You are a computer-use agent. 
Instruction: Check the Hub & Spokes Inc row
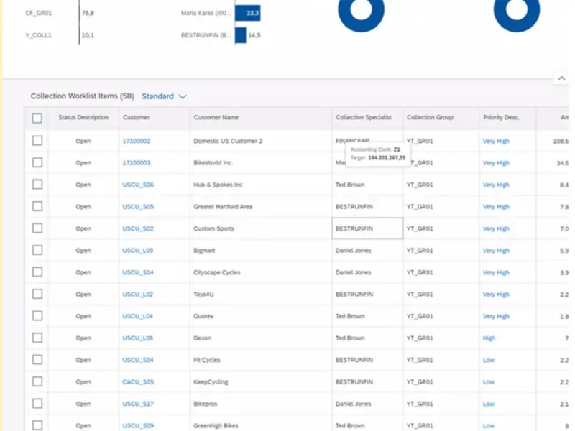point(37,185)
